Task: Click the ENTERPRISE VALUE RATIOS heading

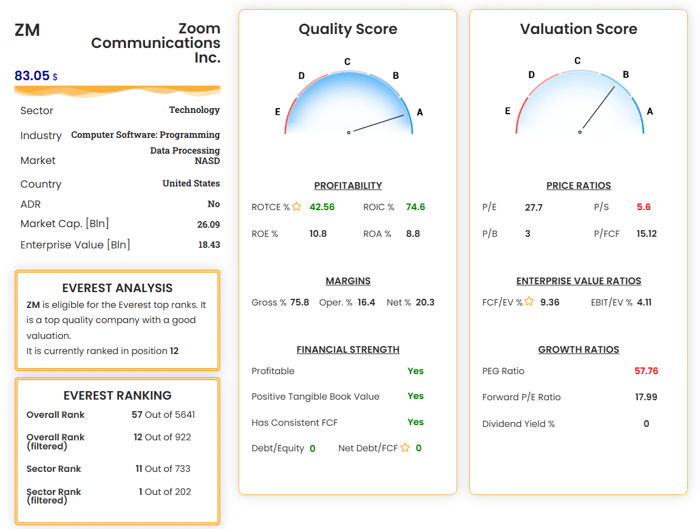Action: tap(579, 281)
